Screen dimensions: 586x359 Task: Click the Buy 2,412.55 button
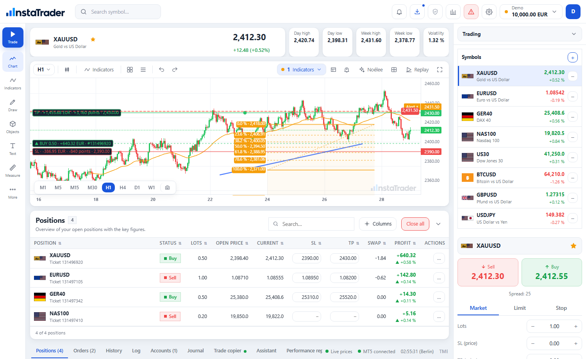(x=552, y=272)
